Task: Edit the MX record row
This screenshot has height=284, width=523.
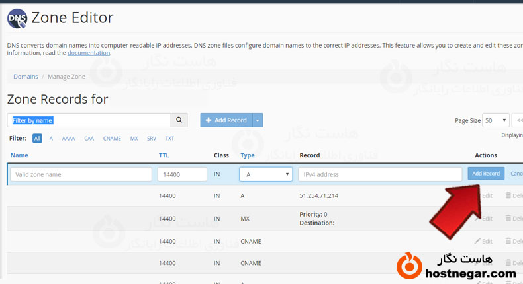Action: pos(483,219)
